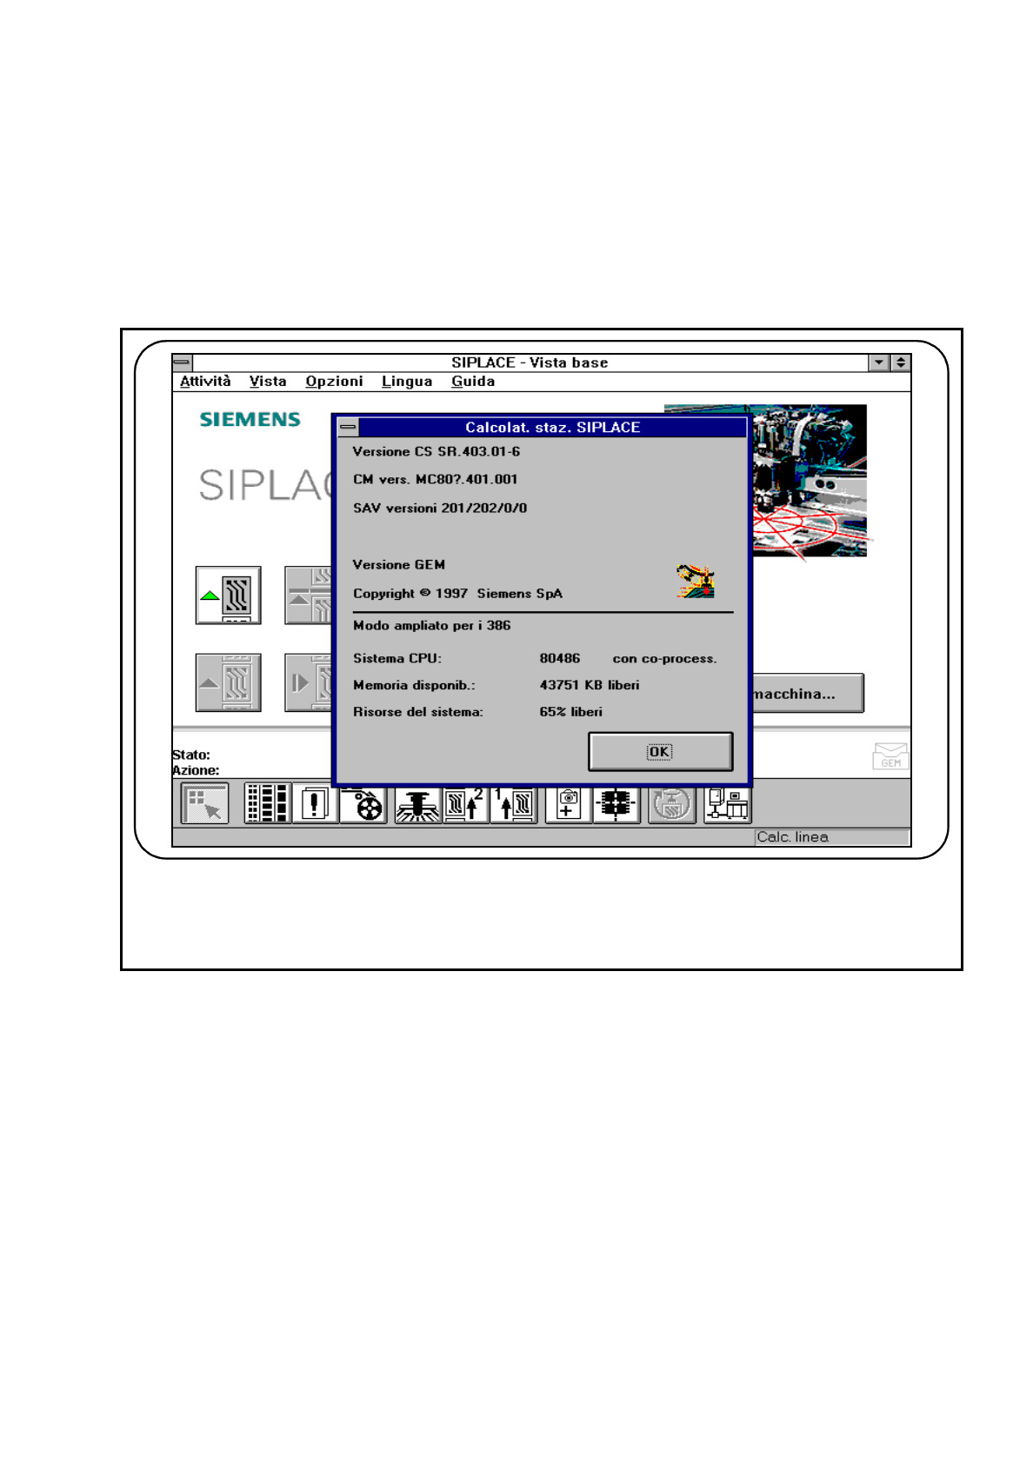This screenshot has height=1464, width=1033.
Task: Click the SIPLACE - Vista base title bar
Action: point(530,363)
